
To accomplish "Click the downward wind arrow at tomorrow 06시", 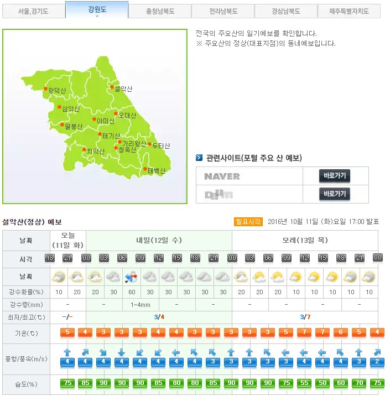I will (x=122, y=352).
